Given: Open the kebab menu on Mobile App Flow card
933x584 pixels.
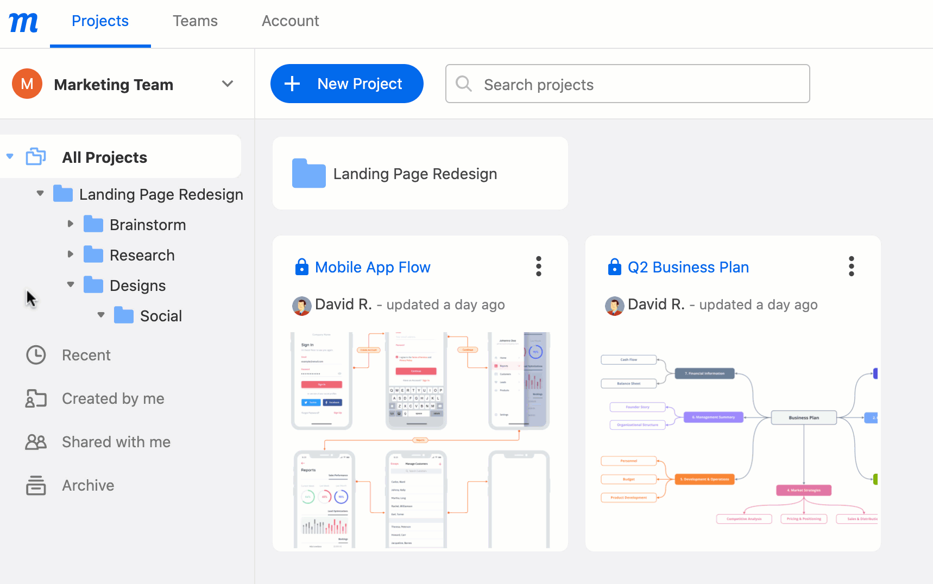Looking at the screenshot, I should click(x=538, y=266).
